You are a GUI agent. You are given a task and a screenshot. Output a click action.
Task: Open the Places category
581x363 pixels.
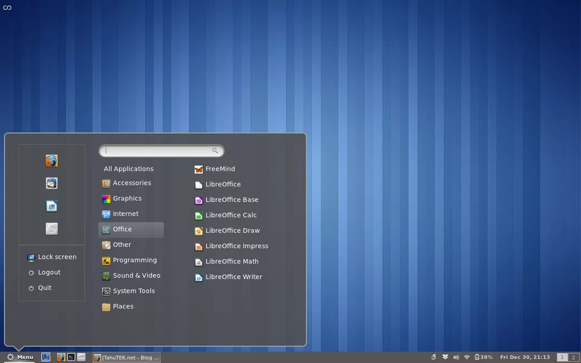[x=131, y=306]
